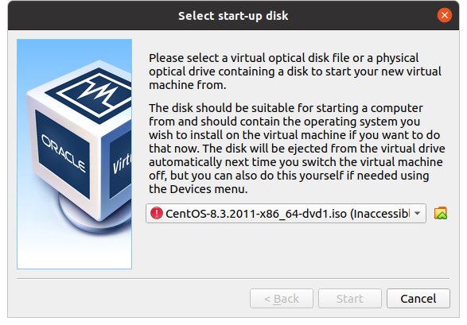Click the red inaccessible warning icon
This screenshot has height=325, width=467.
(157, 213)
